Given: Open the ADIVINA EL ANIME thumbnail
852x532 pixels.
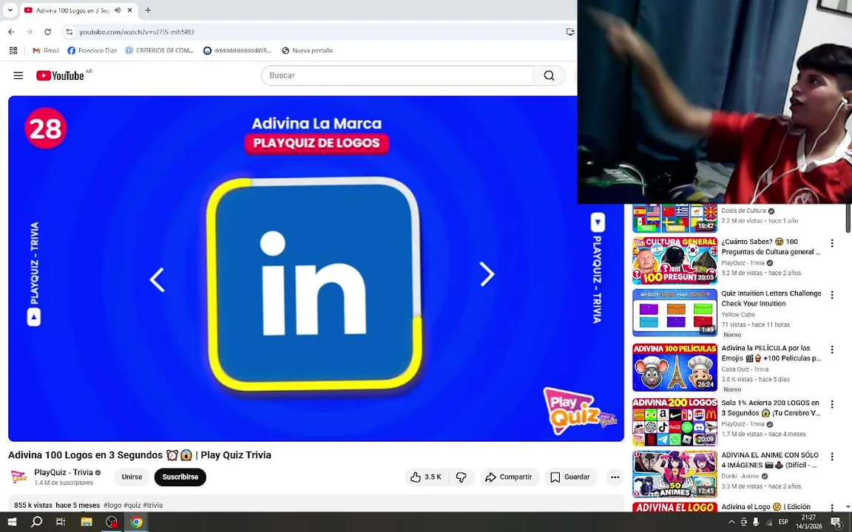Looking at the screenshot, I should pos(674,474).
